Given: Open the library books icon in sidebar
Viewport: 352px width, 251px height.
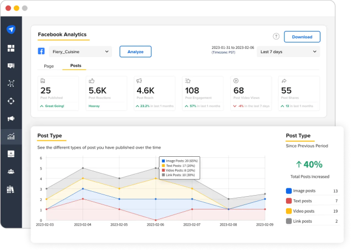Looking at the screenshot, I should (x=11, y=189).
